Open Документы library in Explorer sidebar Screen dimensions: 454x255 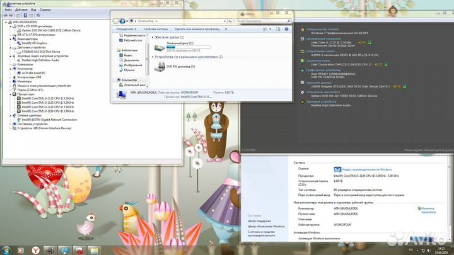[x=131, y=60]
